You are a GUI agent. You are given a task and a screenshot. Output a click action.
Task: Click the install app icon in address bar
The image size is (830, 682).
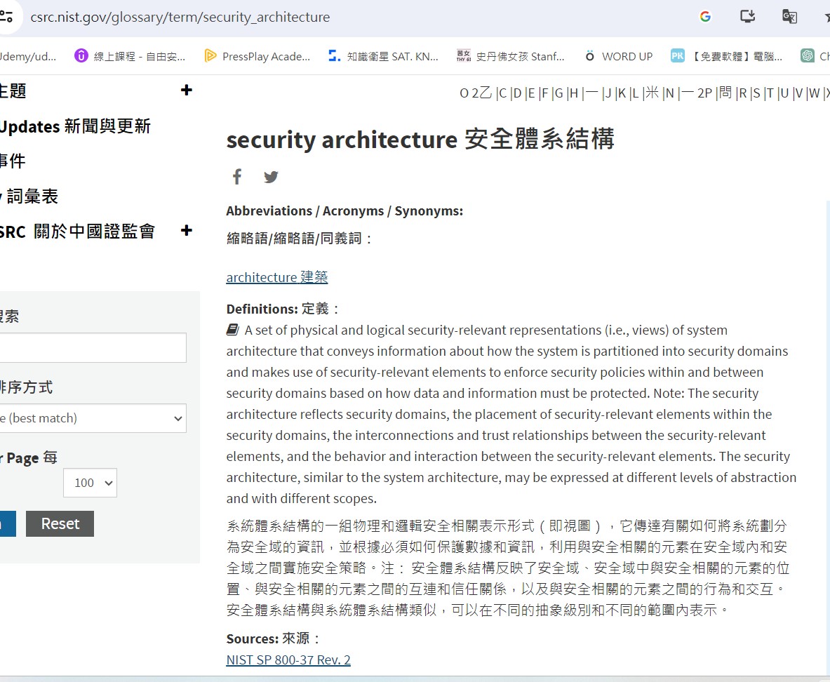(x=747, y=17)
